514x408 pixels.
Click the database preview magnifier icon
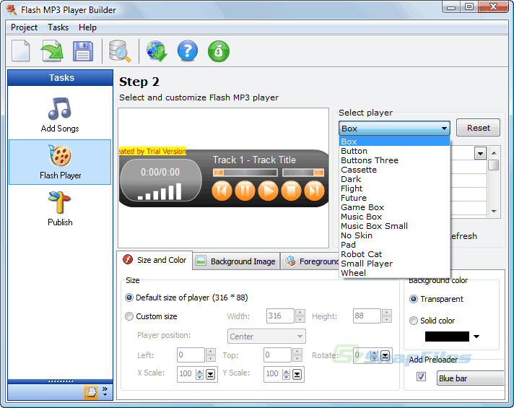pos(120,51)
